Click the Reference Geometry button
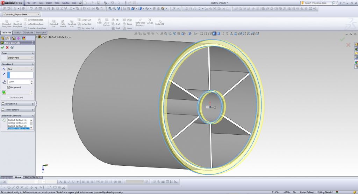The height and width of the screenshot is (194, 358). coord(140,22)
